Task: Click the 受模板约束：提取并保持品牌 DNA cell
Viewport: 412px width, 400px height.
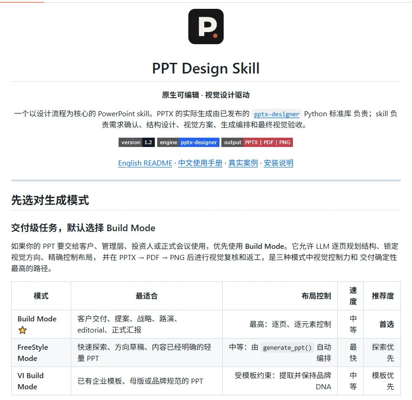Action: pos(280,381)
